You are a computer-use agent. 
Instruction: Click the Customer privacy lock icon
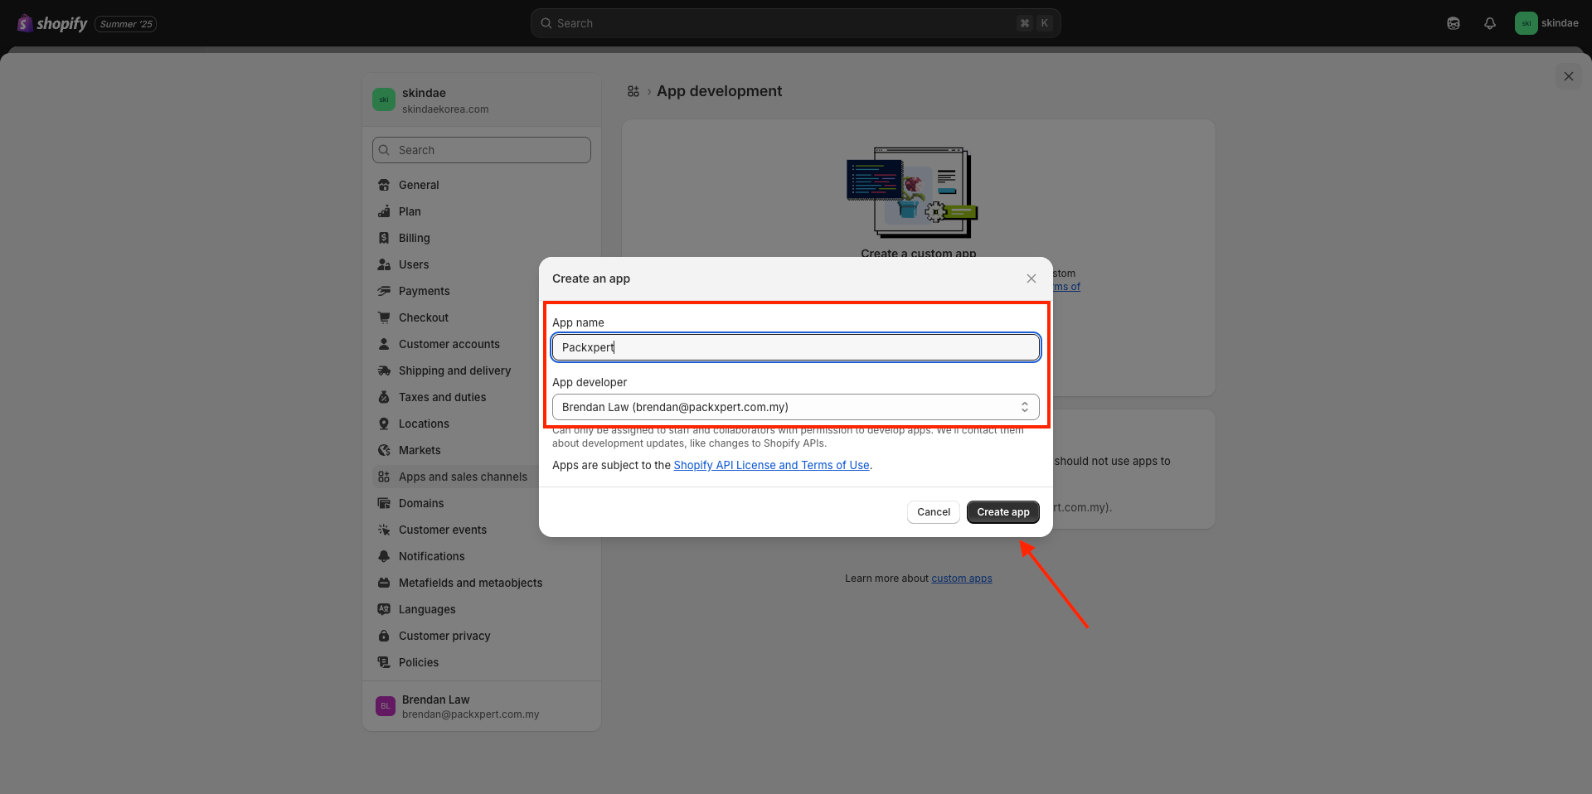click(x=384, y=636)
